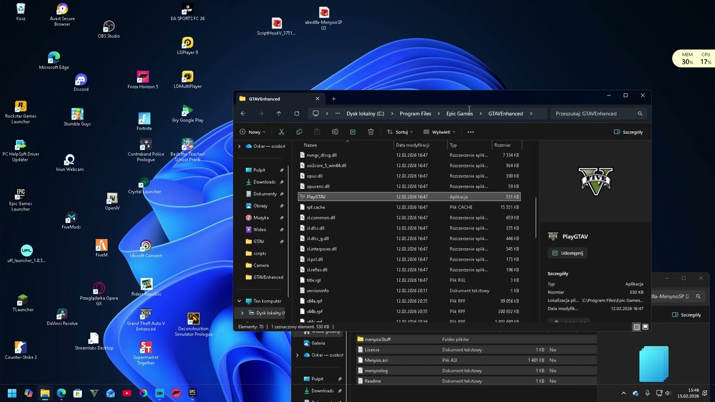Click Program Files in address breadcrumb

coord(415,113)
